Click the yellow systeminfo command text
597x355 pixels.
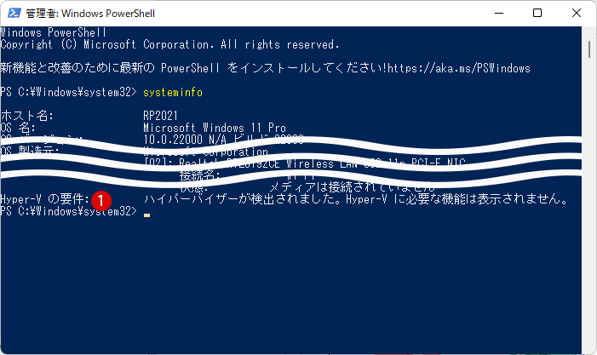click(x=173, y=93)
